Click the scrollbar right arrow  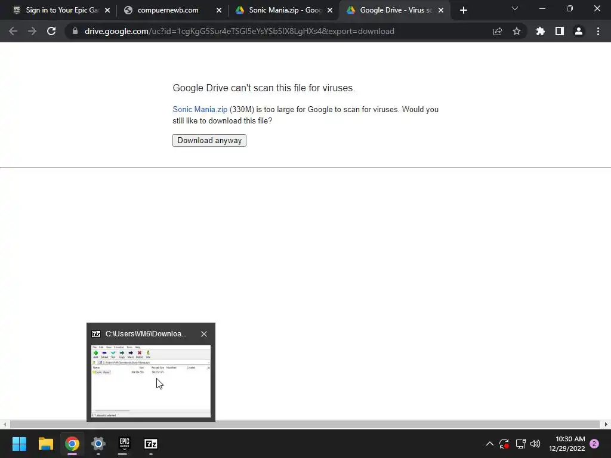[x=606, y=425]
